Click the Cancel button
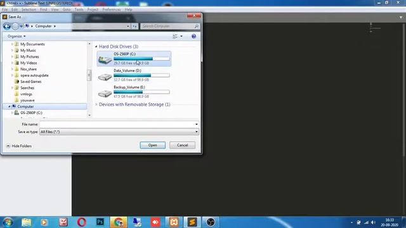 coord(182,145)
